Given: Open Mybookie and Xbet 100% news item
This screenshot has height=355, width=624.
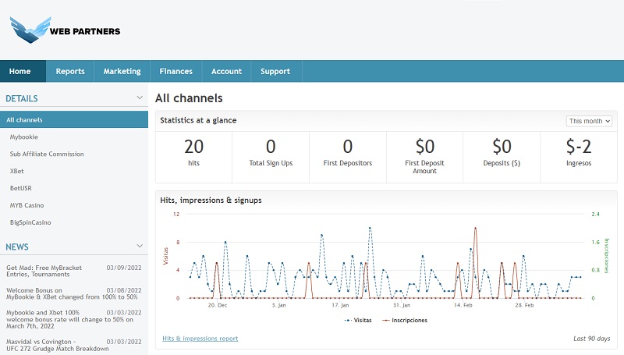Looking at the screenshot, I should (x=69, y=319).
